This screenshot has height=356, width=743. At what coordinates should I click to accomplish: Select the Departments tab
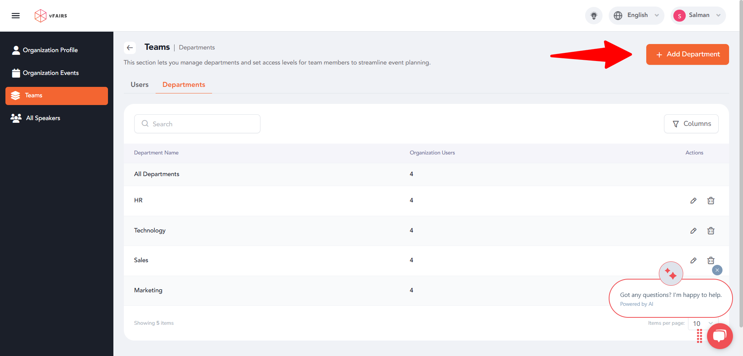(184, 85)
